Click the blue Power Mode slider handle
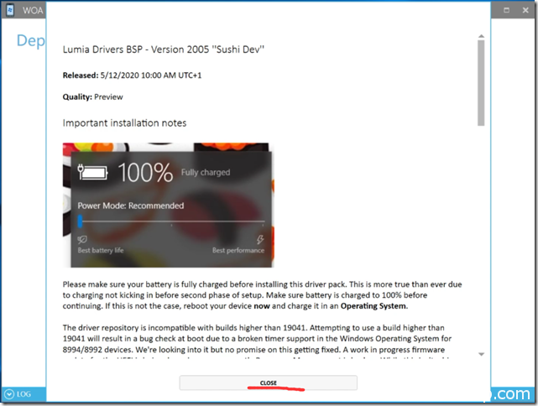The height and width of the screenshot is (406, 538). pyautogui.click(x=80, y=221)
